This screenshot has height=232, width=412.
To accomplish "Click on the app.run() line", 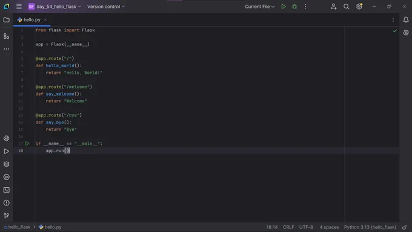I will [x=58, y=151].
